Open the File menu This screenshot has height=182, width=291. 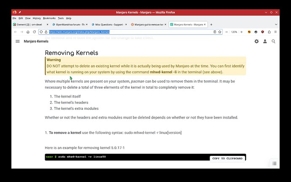point(14,18)
